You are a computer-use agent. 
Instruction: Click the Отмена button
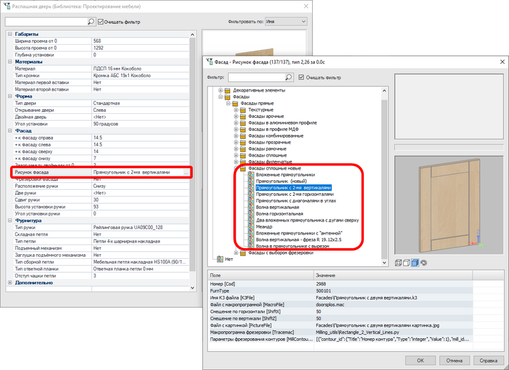(454, 361)
